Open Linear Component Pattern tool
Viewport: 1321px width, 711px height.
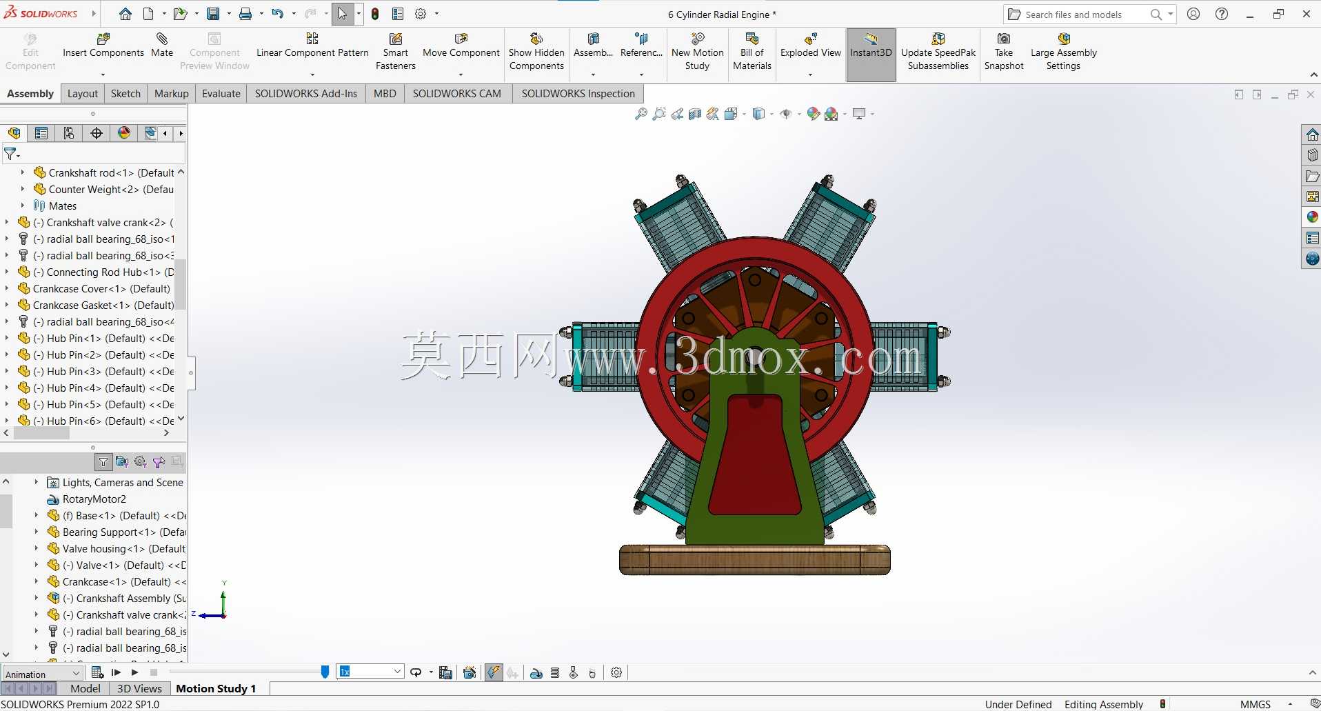(312, 46)
